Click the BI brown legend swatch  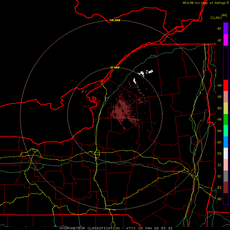tap(226, 188)
